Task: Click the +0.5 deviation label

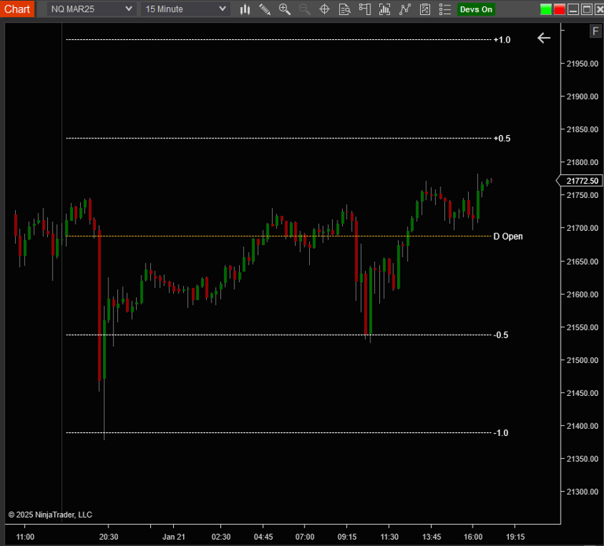Action: 502,138
